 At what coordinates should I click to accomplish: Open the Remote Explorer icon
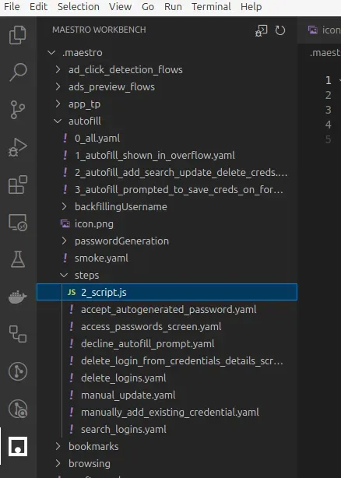[x=18, y=222]
